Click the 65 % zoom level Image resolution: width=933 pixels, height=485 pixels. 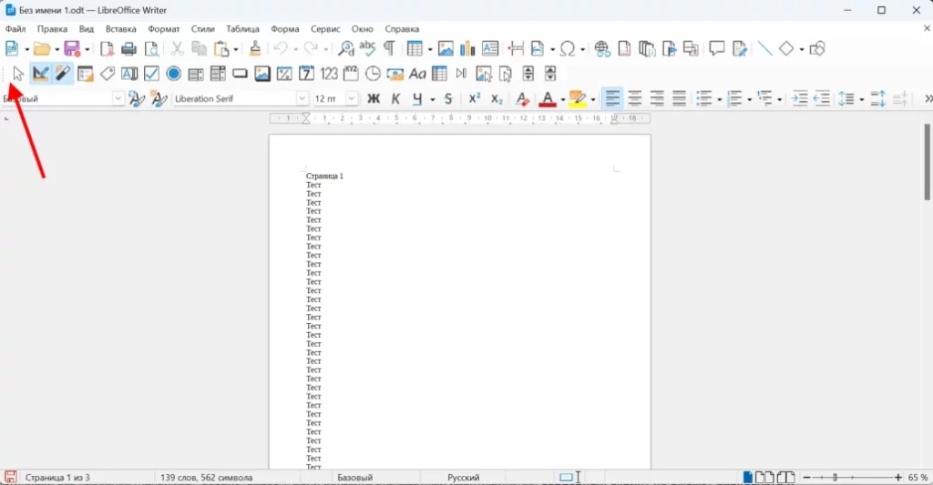pyautogui.click(x=918, y=478)
